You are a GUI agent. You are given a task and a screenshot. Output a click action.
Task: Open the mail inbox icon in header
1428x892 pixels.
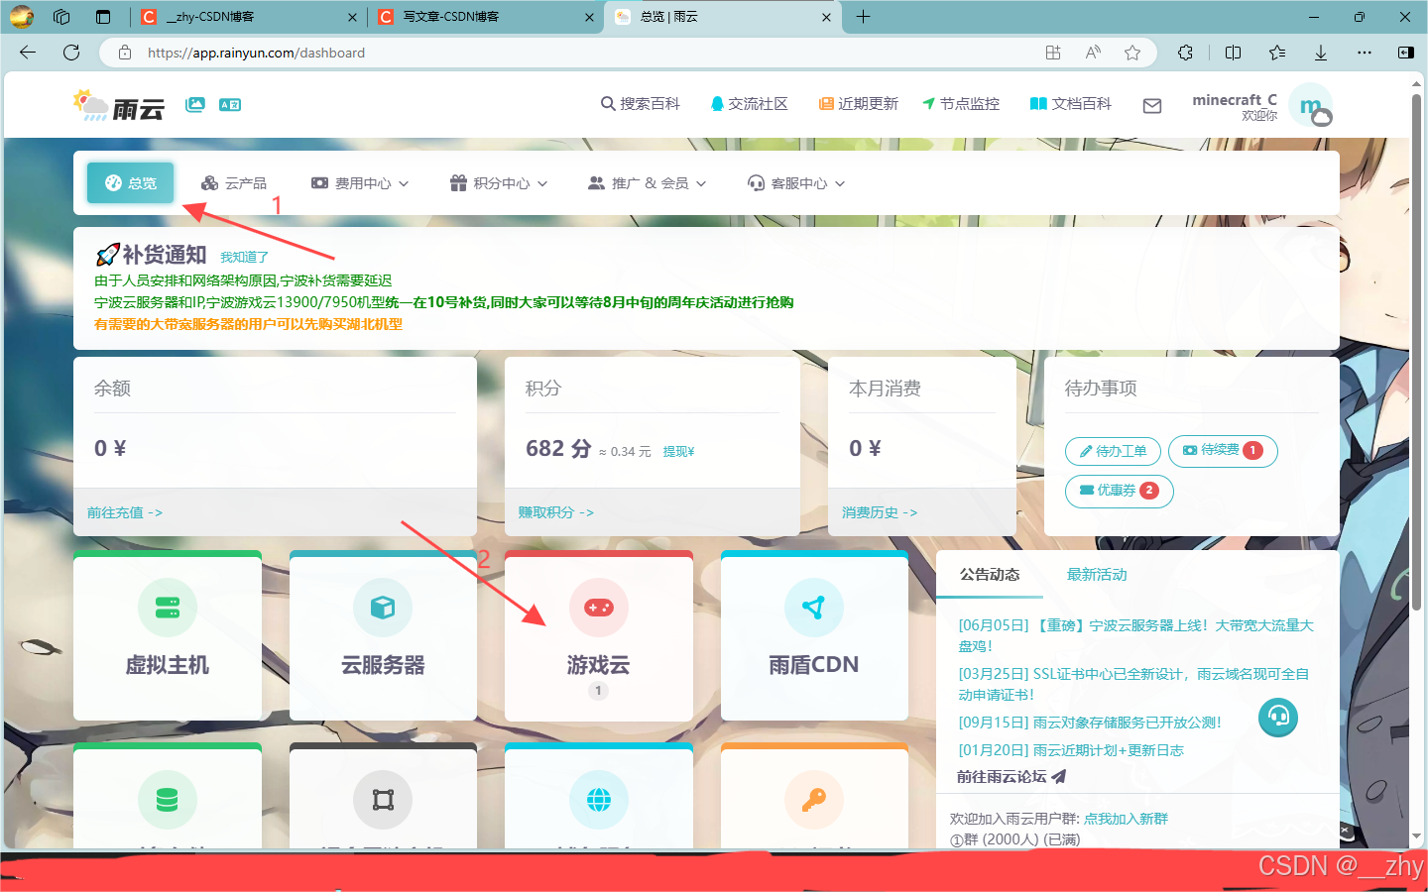tap(1151, 105)
